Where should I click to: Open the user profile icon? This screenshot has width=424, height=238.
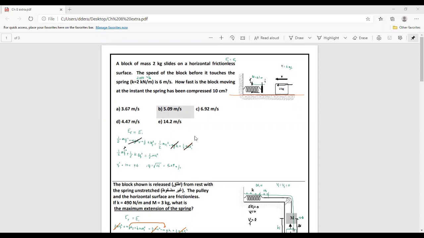(404, 19)
